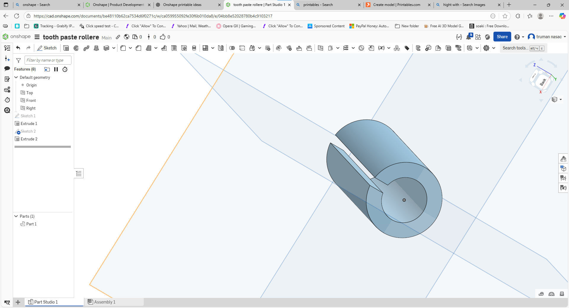Click the onshape logo link
The width and height of the screenshot is (569, 308).
click(x=17, y=37)
